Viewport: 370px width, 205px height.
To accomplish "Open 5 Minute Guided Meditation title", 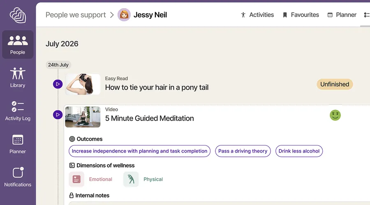I will point(149,118).
